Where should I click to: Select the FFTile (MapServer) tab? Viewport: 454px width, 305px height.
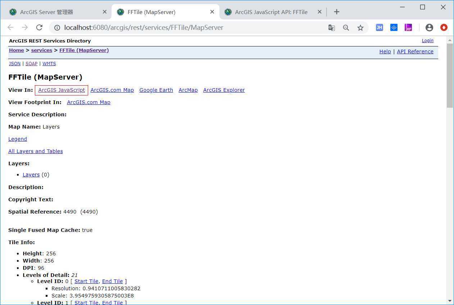[x=165, y=12]
